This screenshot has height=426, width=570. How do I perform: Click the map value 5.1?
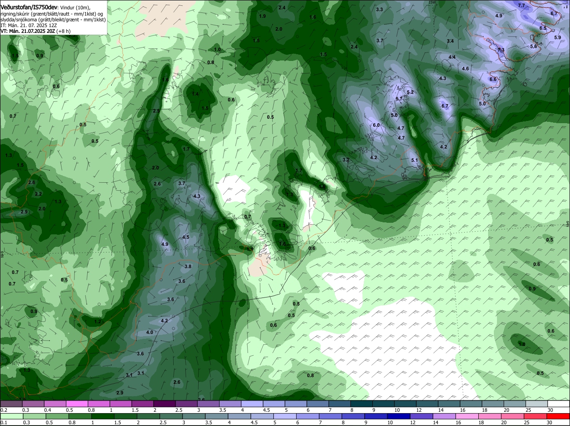[414, 160]
